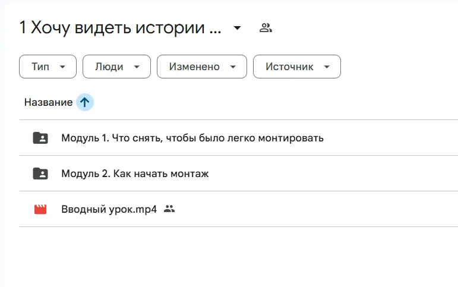Click the shared-people icon beside the folder title

266,28
